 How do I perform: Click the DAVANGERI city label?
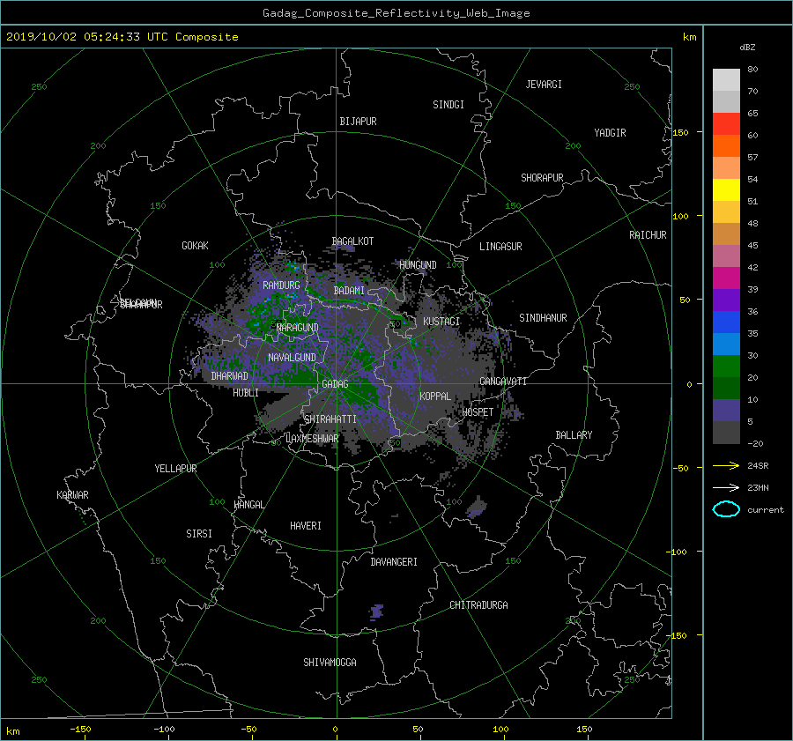click(x=394, y=562)
